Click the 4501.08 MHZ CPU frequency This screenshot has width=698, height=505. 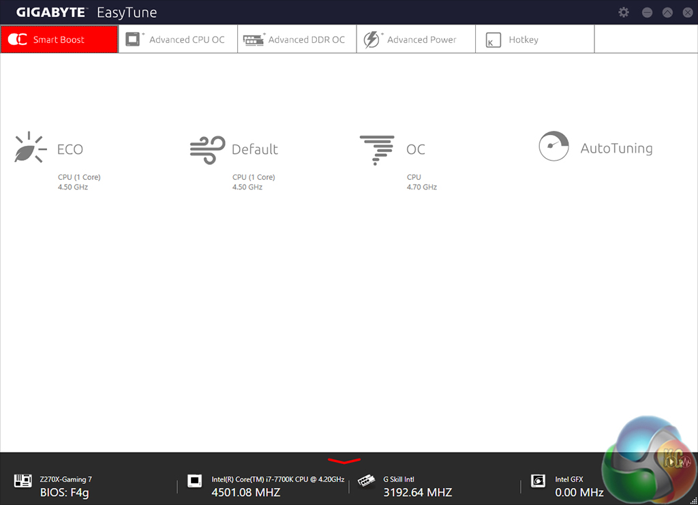tap(245, 492)
